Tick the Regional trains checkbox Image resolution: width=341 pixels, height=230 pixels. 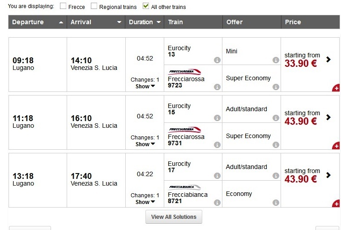coord(94,6)
